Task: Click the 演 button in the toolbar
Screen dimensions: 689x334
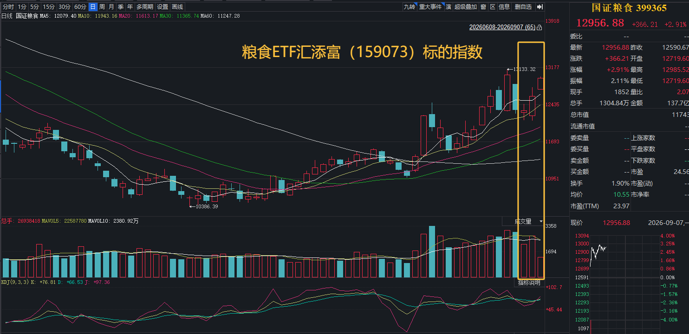Action: coord(448,7)
